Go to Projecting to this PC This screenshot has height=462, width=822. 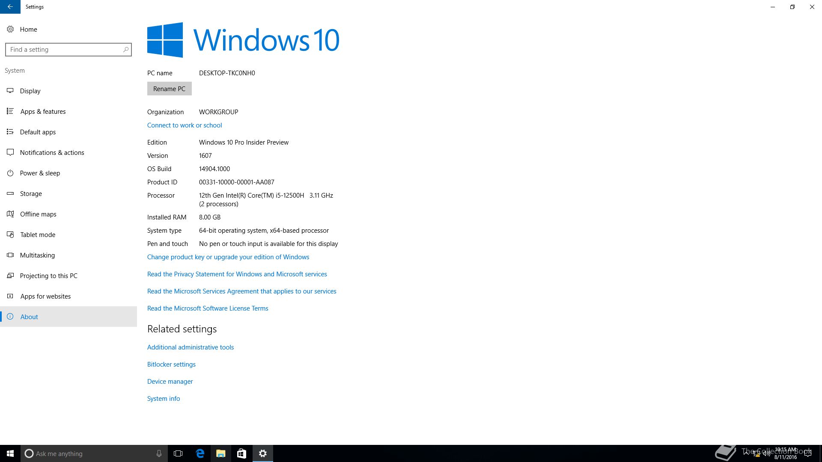coord(68,275)
